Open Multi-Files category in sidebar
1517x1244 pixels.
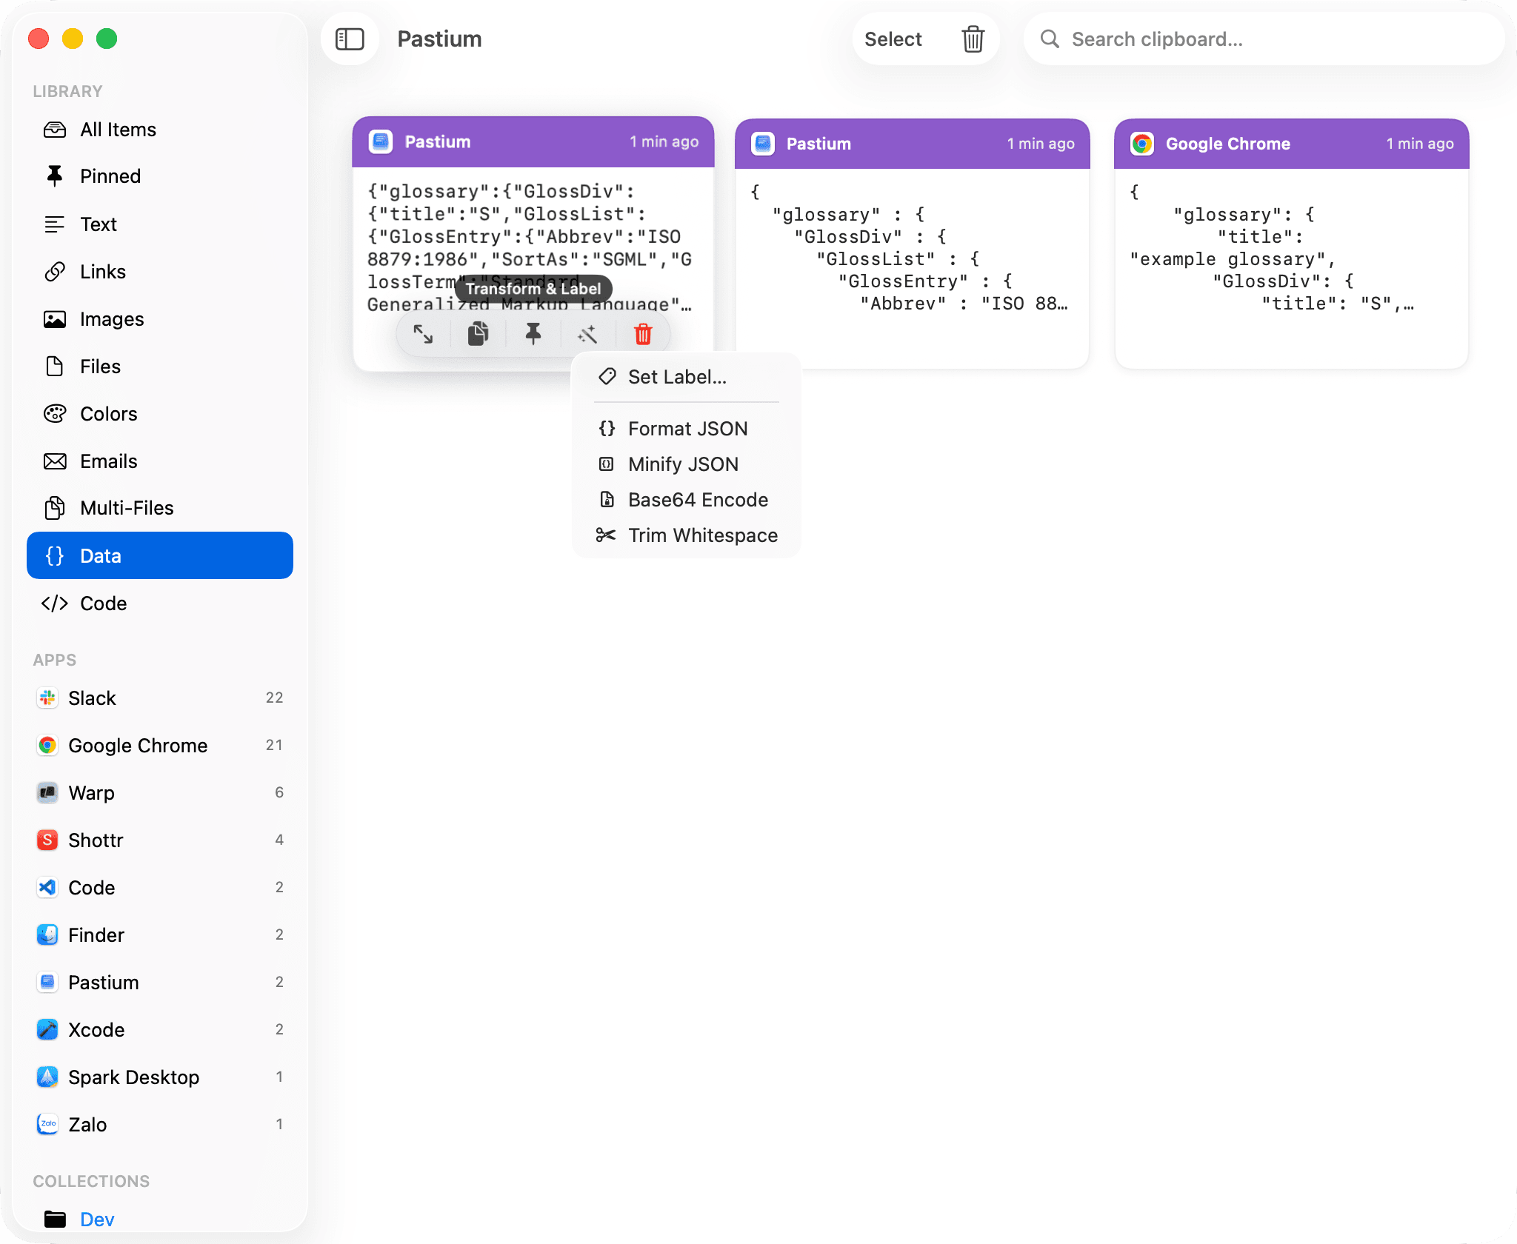(160, 508)
